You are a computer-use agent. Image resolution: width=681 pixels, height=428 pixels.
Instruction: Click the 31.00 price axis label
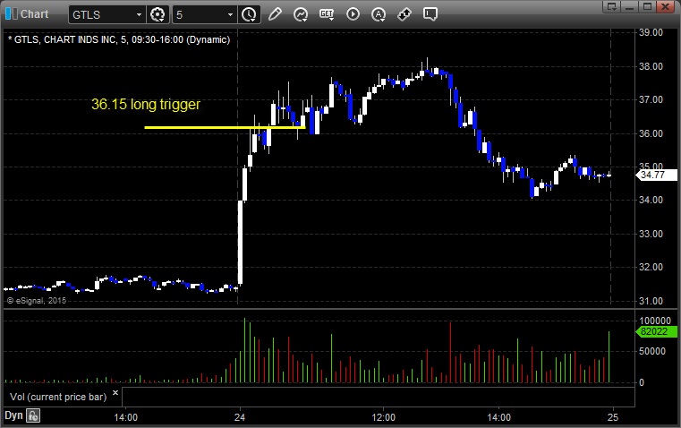pyautogui.click(x=651, y=301)
